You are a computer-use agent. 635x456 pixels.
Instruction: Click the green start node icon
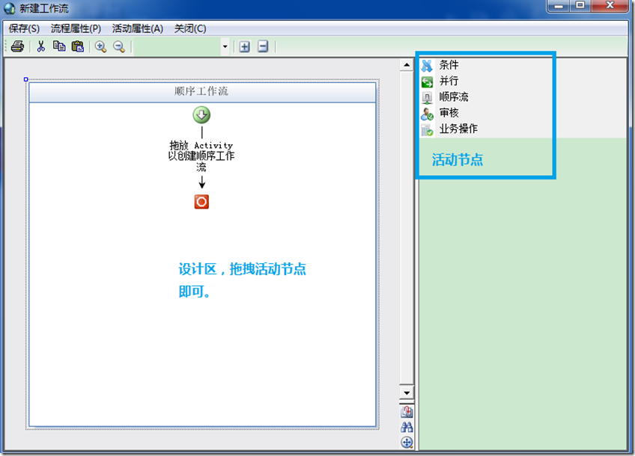[x=201, y=115]
